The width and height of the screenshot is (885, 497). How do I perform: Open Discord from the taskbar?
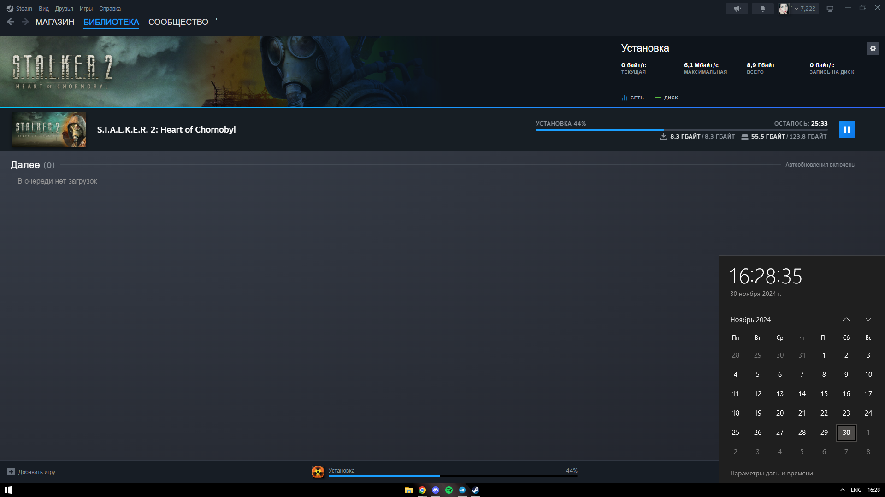coord(436,490)
